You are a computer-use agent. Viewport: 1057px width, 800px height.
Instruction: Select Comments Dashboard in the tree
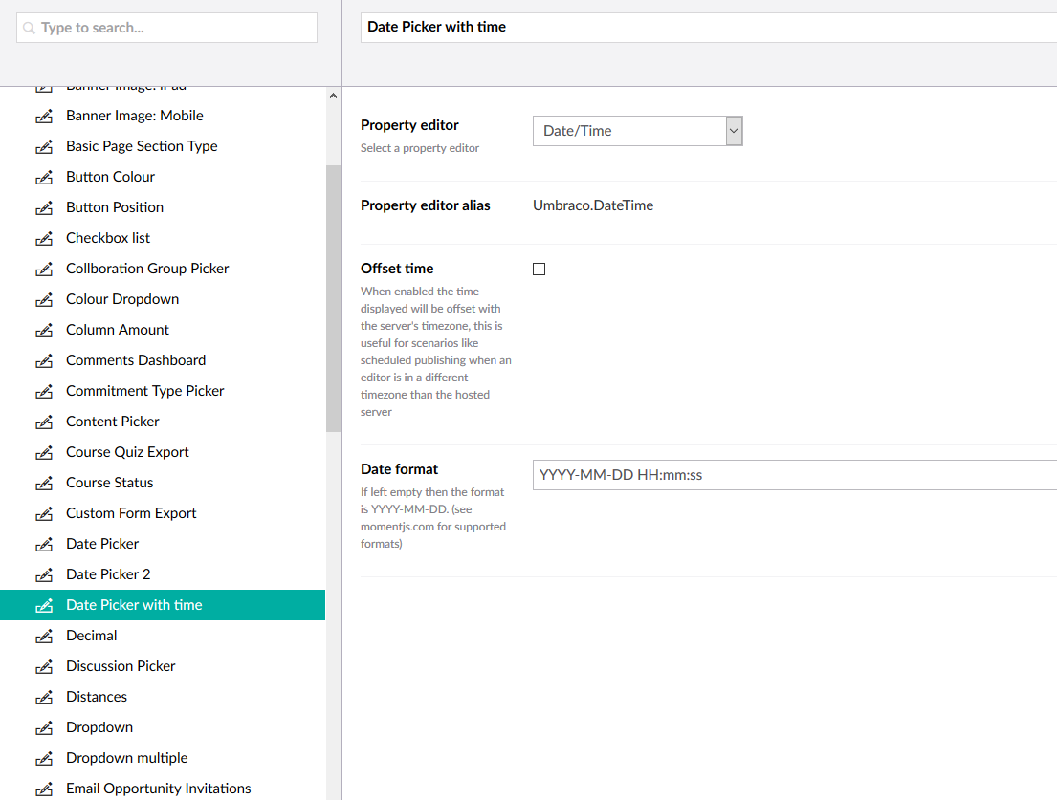tap(136, 360)
